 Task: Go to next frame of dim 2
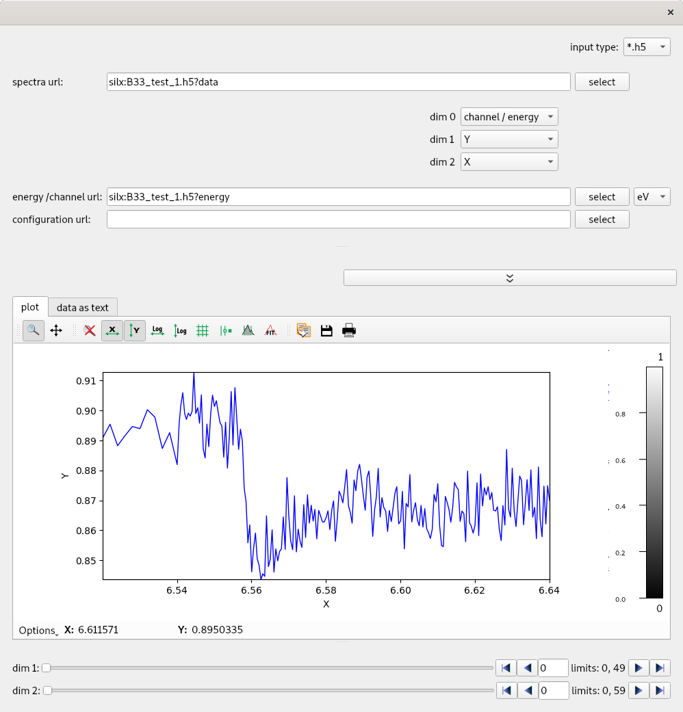point(639,691)
